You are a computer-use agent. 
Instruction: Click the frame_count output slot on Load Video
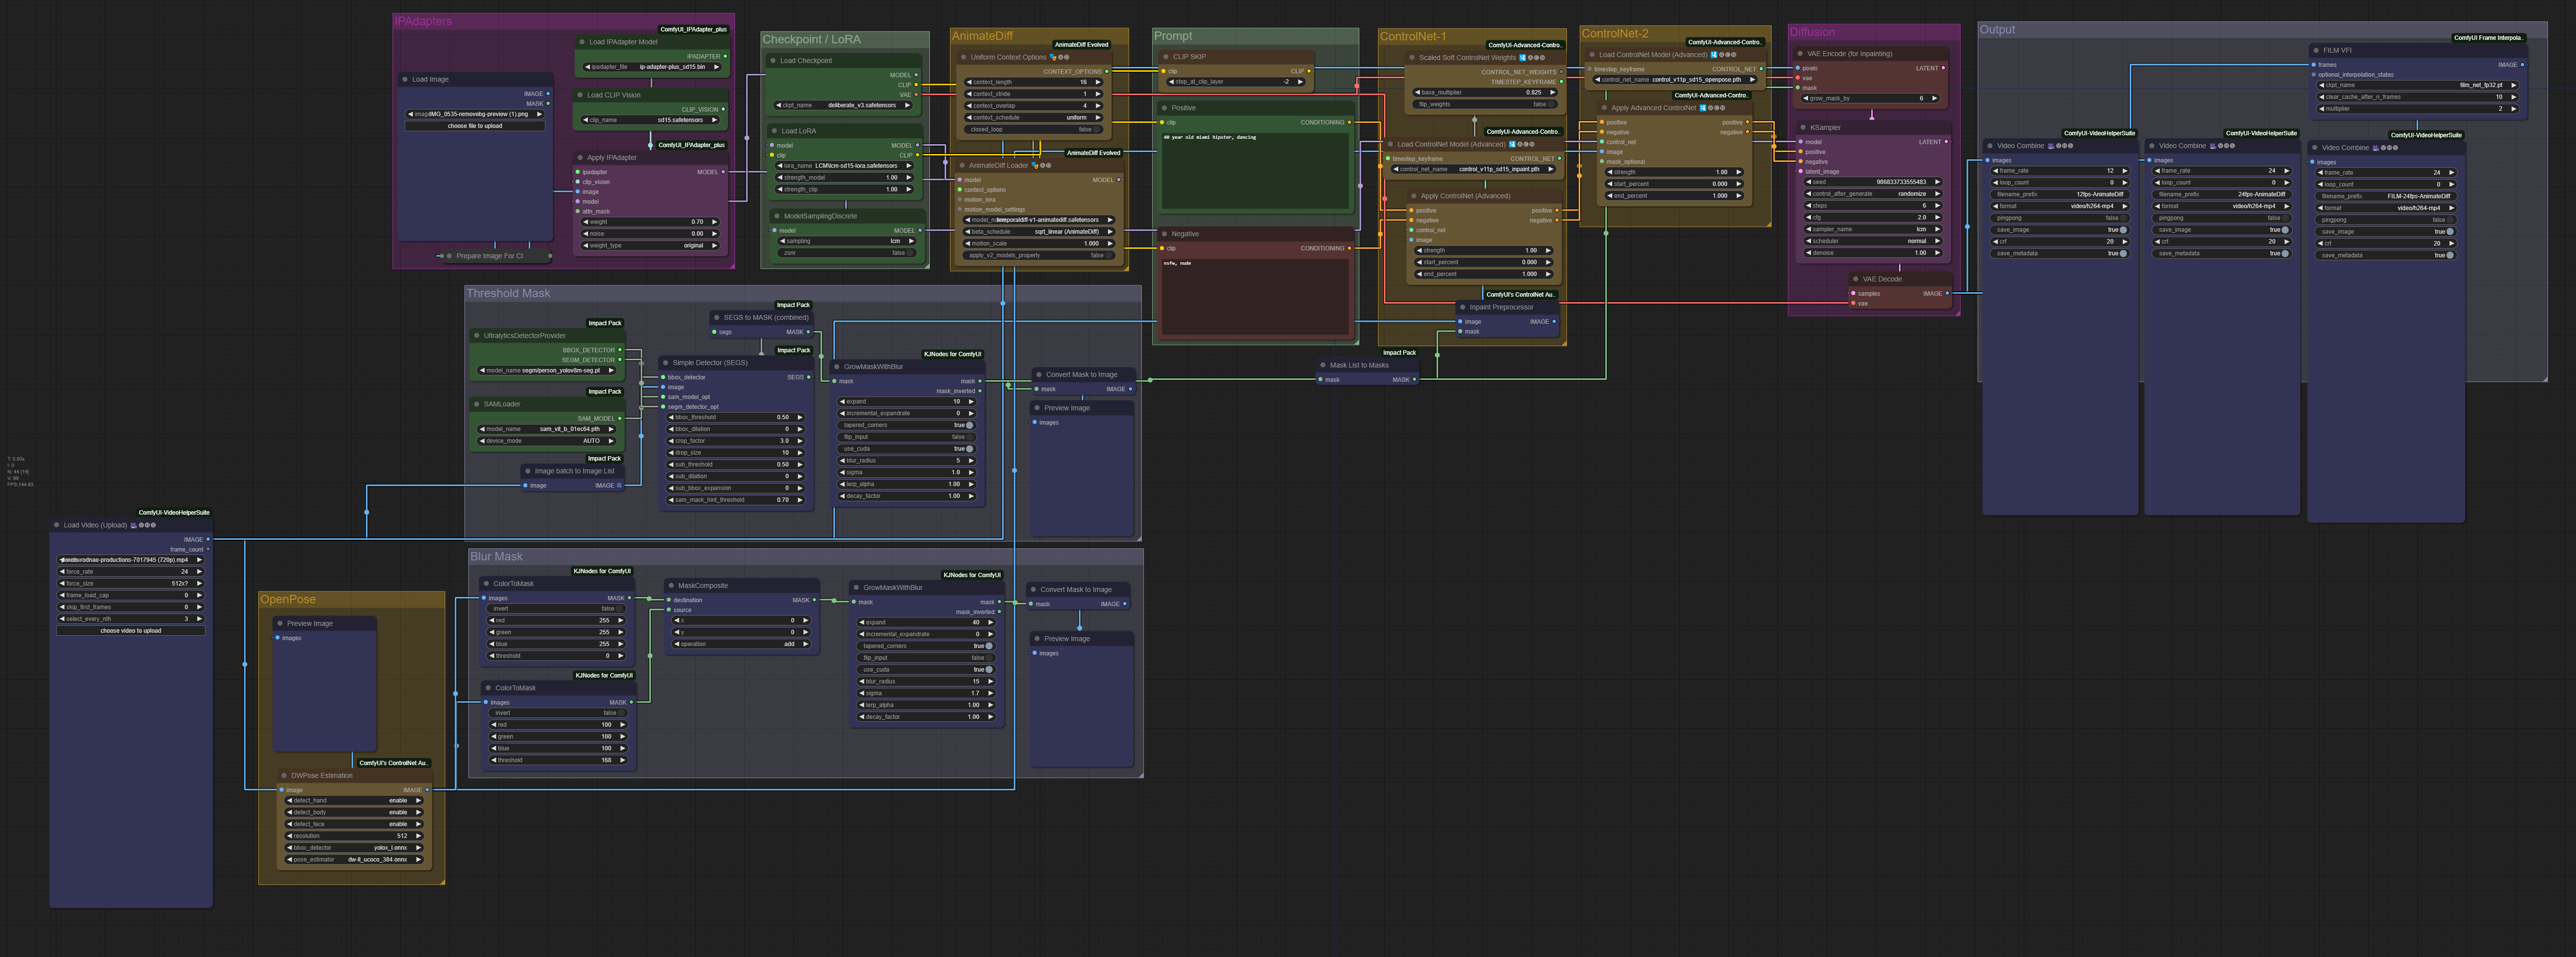coord(208,549)
